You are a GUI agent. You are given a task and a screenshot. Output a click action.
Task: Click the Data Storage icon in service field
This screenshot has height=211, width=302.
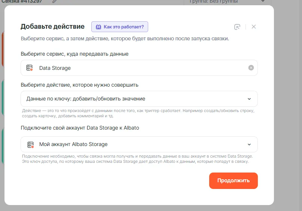(30, 68)
